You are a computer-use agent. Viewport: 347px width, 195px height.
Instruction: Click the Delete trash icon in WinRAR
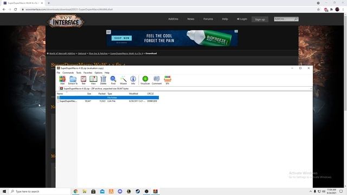coord(103,80)
